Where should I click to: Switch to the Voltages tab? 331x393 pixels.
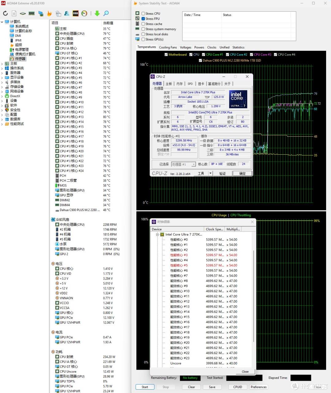click(185, 47)
